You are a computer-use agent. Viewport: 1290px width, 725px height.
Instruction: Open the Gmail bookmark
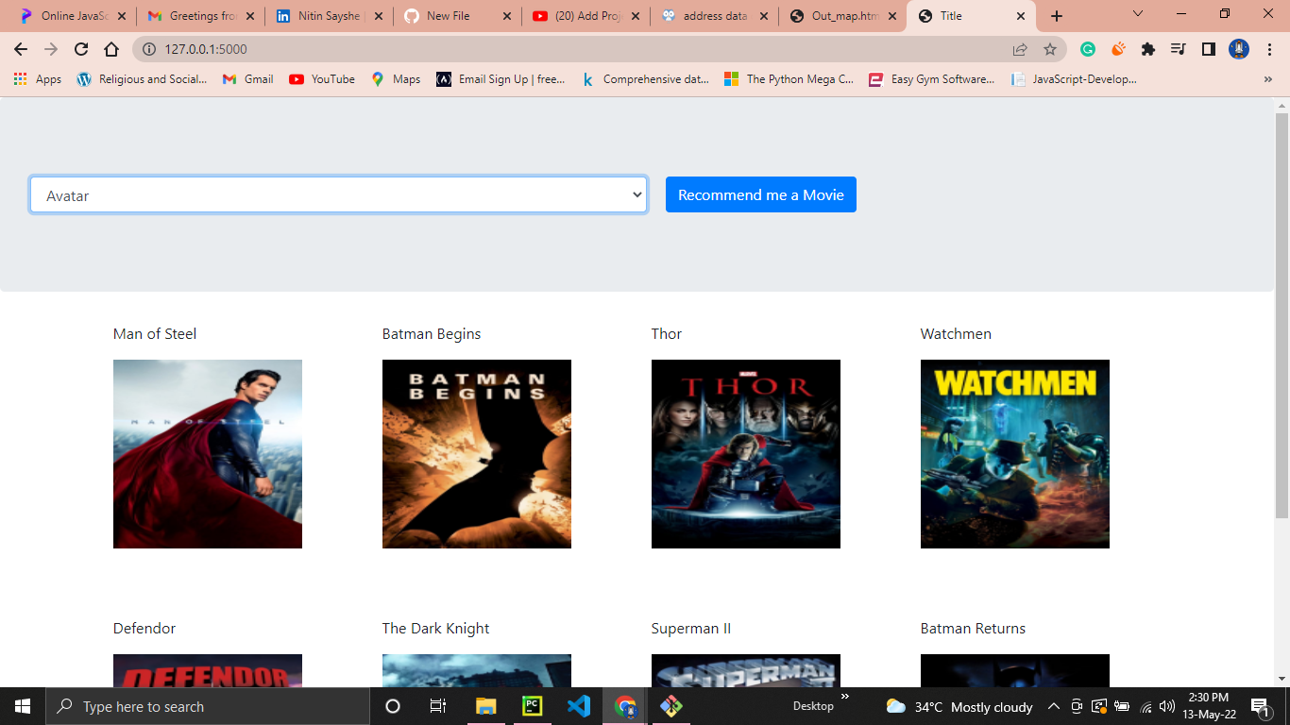pyautogui.click(x=247, y=79)
